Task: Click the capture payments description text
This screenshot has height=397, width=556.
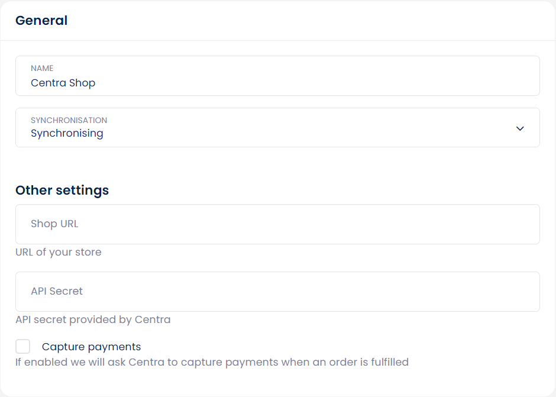Action: point(212,362)
